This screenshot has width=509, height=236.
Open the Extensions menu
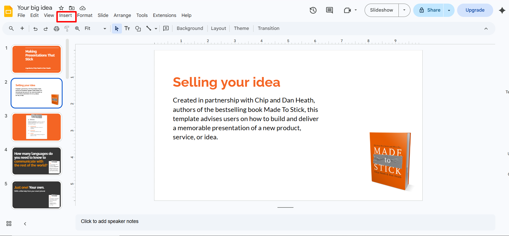164,15
